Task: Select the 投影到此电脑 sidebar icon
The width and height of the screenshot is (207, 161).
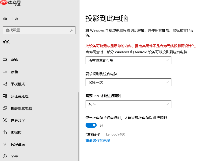Action: coord(5,108)
